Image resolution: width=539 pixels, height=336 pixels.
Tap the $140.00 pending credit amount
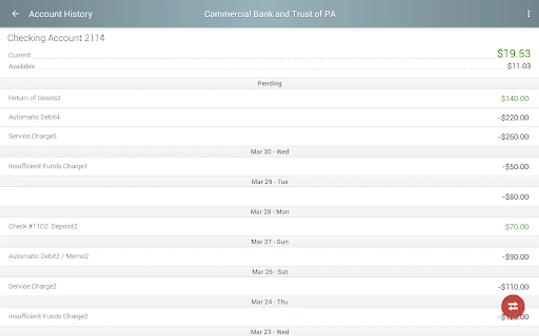click(515, 99)
